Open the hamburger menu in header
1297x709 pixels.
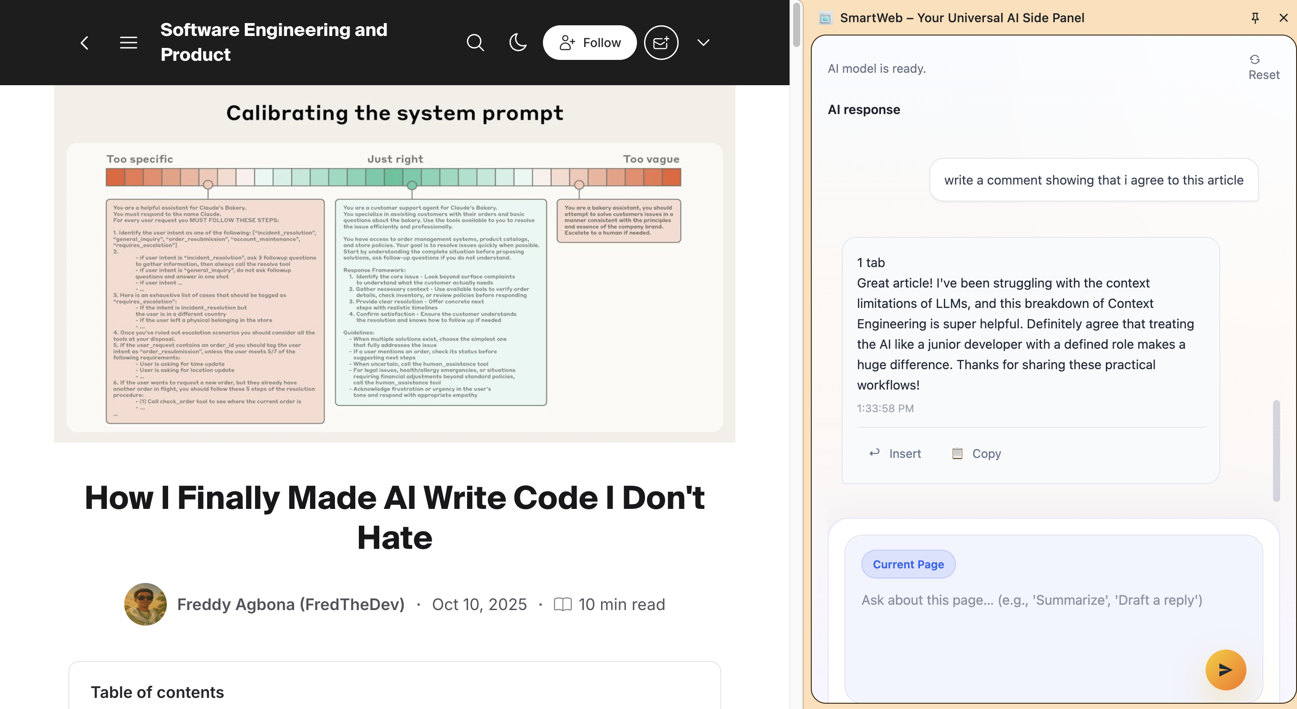click(128, 43)
